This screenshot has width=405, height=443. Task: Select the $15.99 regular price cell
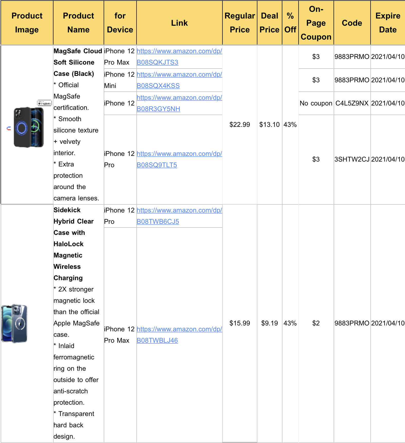coord(240,323)
